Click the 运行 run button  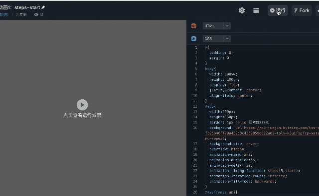point(278,10)
